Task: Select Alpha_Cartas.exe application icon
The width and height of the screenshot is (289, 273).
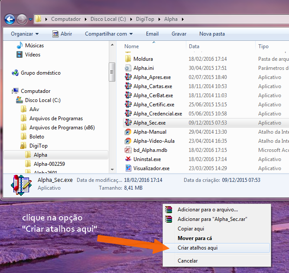Action: click(128, 86)
